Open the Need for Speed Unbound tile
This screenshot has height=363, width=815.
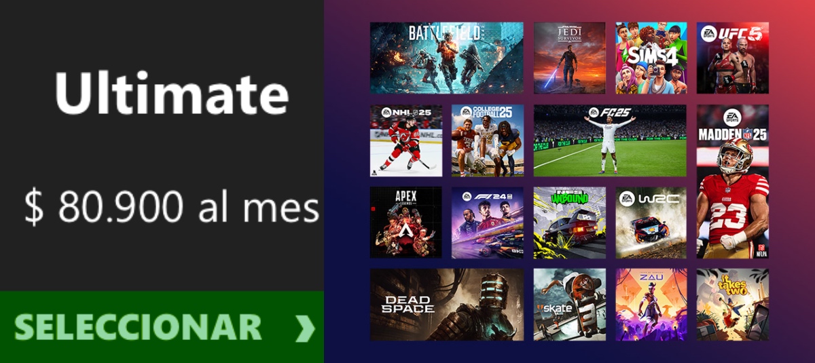click(569, 223)
